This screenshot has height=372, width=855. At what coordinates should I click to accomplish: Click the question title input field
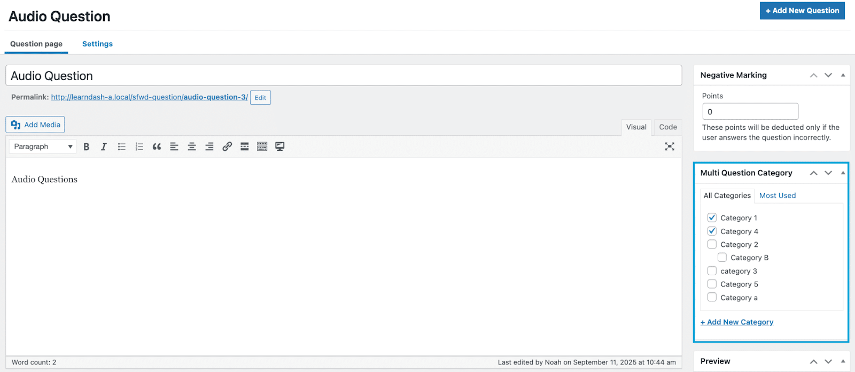point(344,75)
